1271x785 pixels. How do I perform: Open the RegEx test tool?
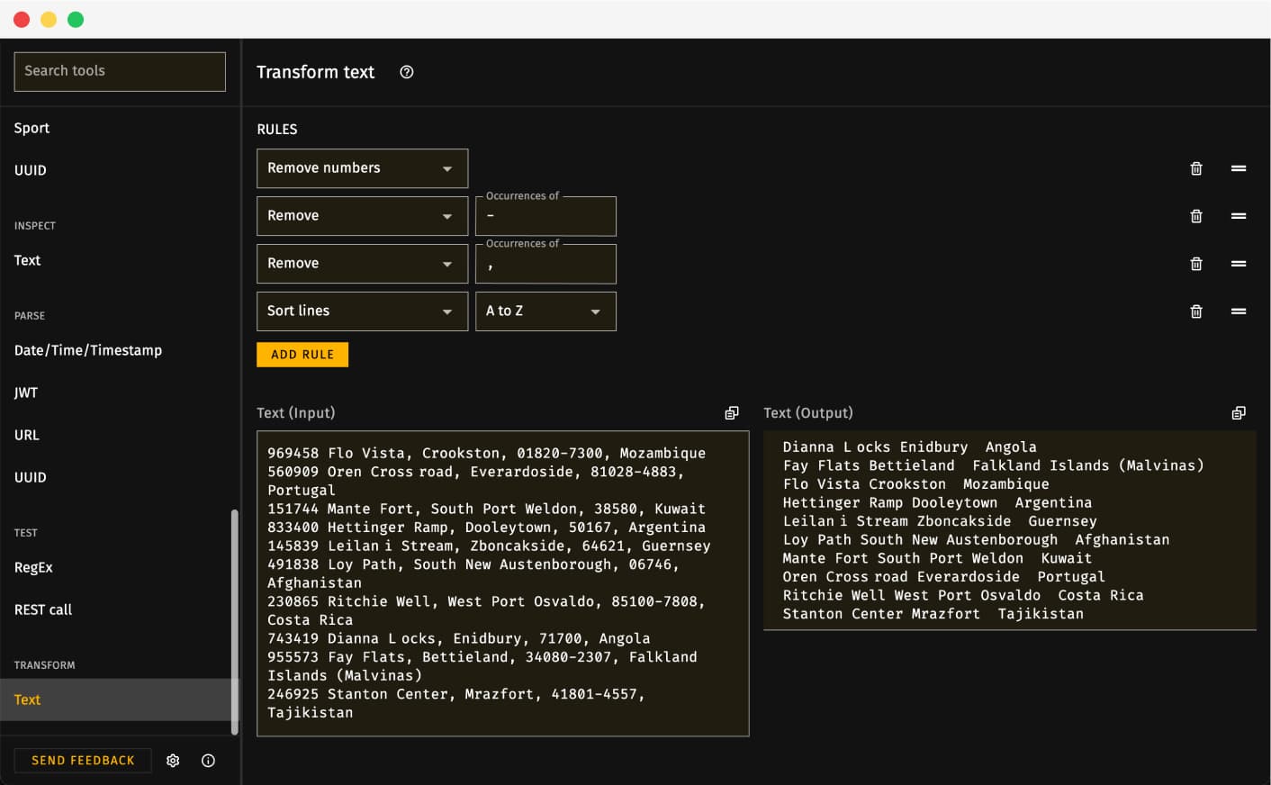point(33,567)
